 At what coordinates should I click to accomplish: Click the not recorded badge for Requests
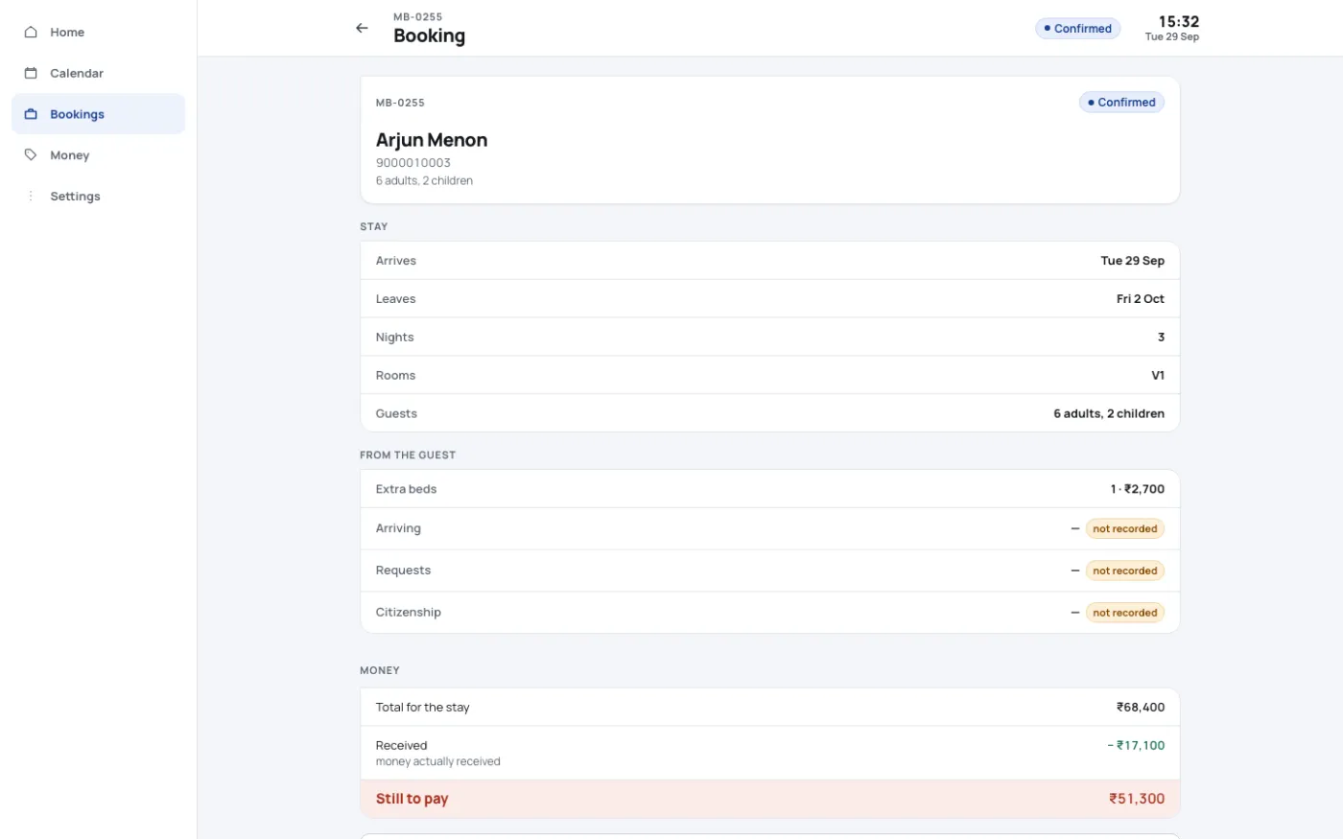(x=1125, y=571)
